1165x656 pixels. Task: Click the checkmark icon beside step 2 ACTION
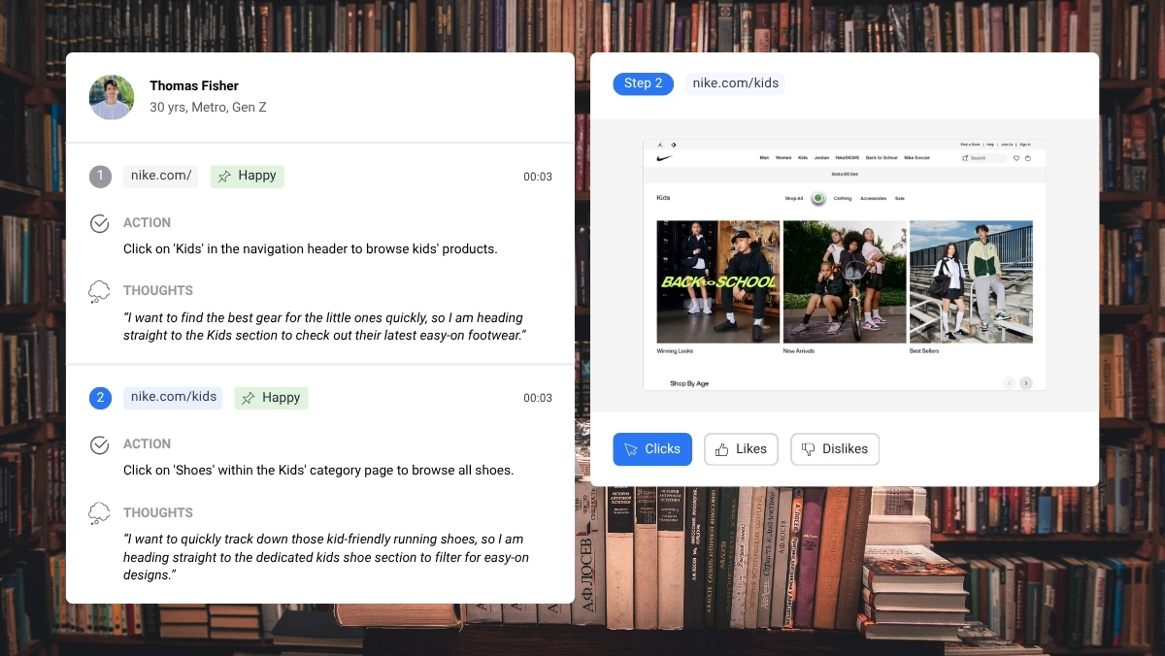[x=99, y=445]
